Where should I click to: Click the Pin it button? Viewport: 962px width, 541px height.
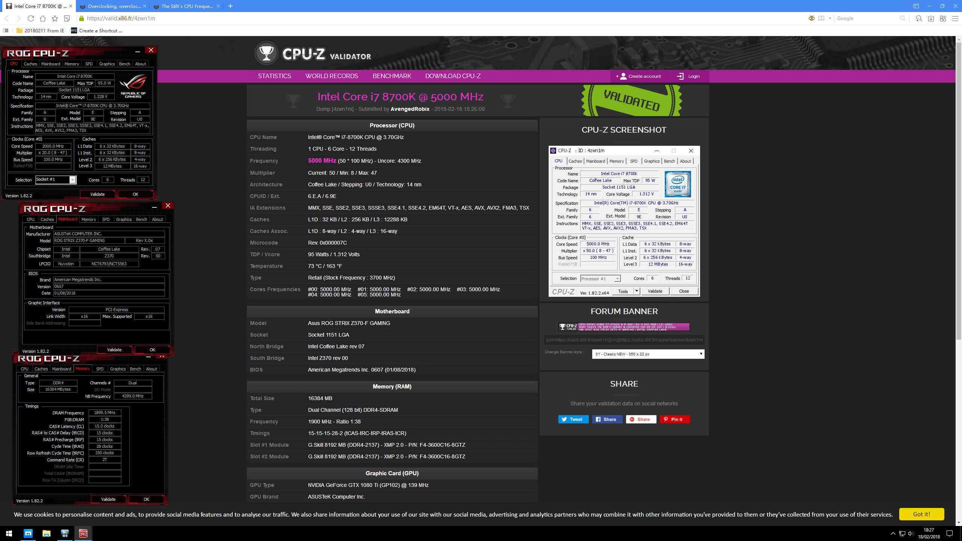[x=675, y=419]
